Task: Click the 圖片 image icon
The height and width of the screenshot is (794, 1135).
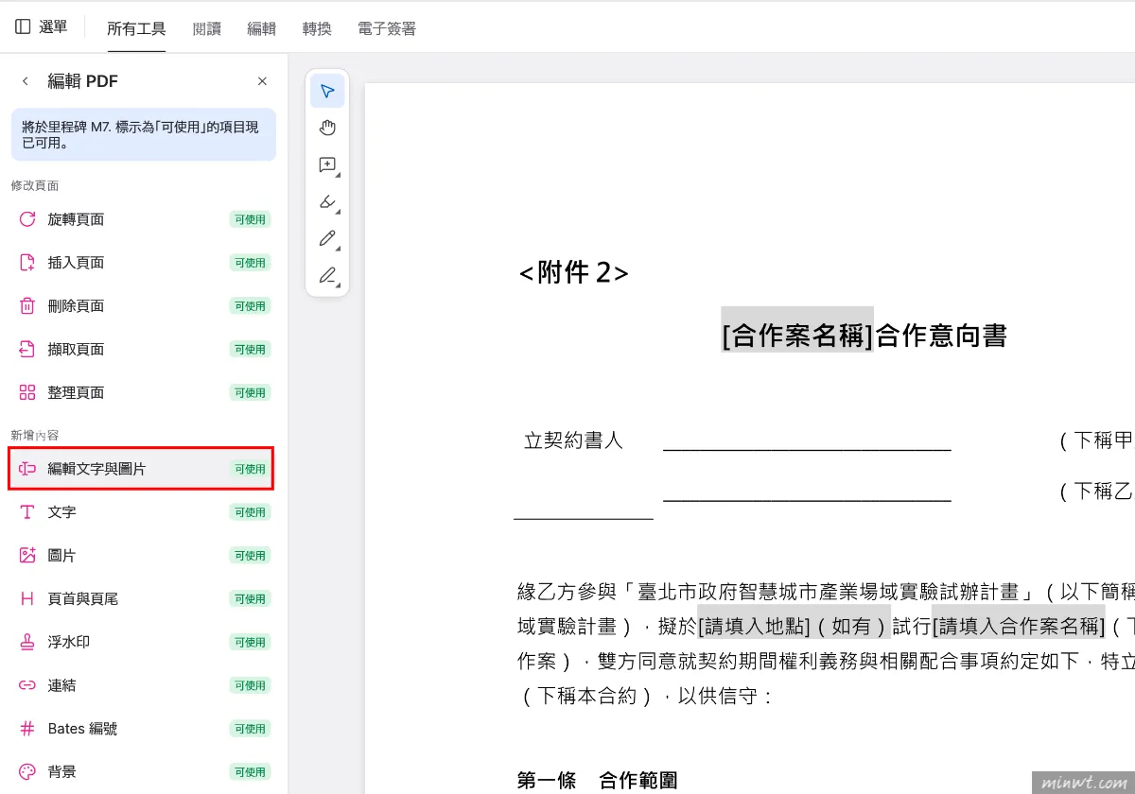Action: [27, 555]
